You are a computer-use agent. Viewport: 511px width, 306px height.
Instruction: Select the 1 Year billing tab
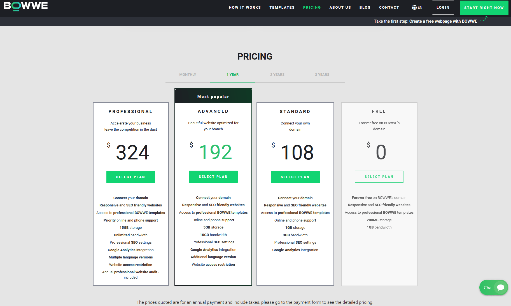pyautogui.click(x=233, y=75)
